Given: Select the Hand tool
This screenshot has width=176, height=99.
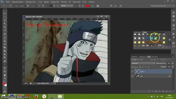Looking at the screenshot, I should click(x=5, y=75).
